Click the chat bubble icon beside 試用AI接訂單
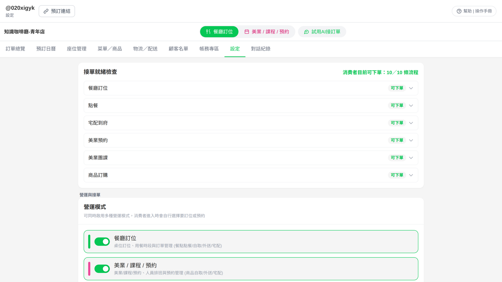 point(306,32)
